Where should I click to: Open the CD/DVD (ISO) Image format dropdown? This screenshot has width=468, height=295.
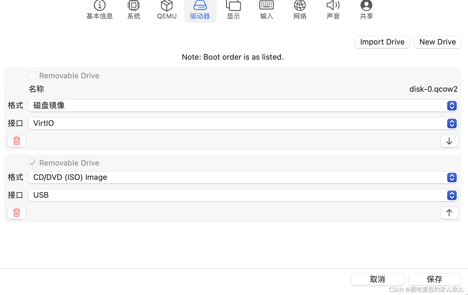tap(243, 177)
